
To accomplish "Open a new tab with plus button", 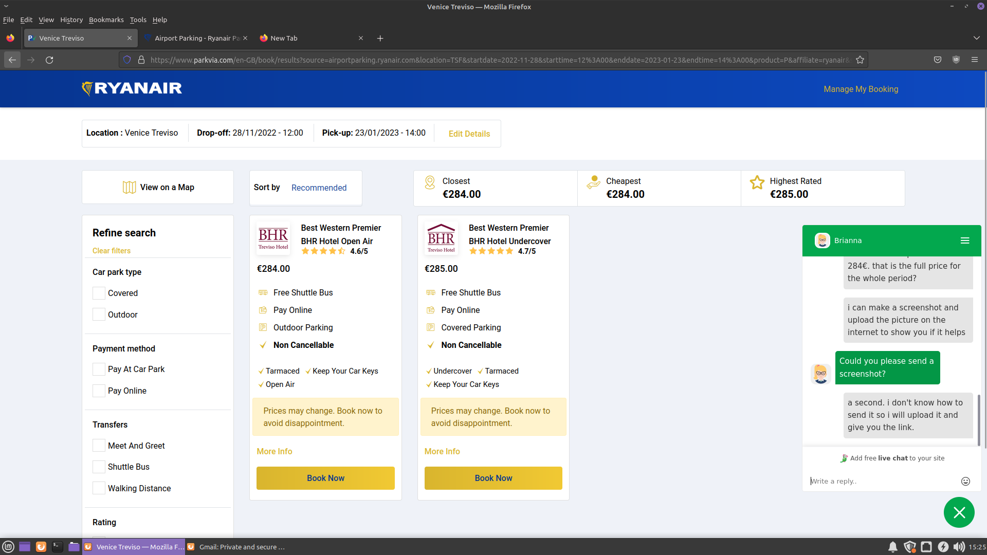I will [x=380, y=39].
